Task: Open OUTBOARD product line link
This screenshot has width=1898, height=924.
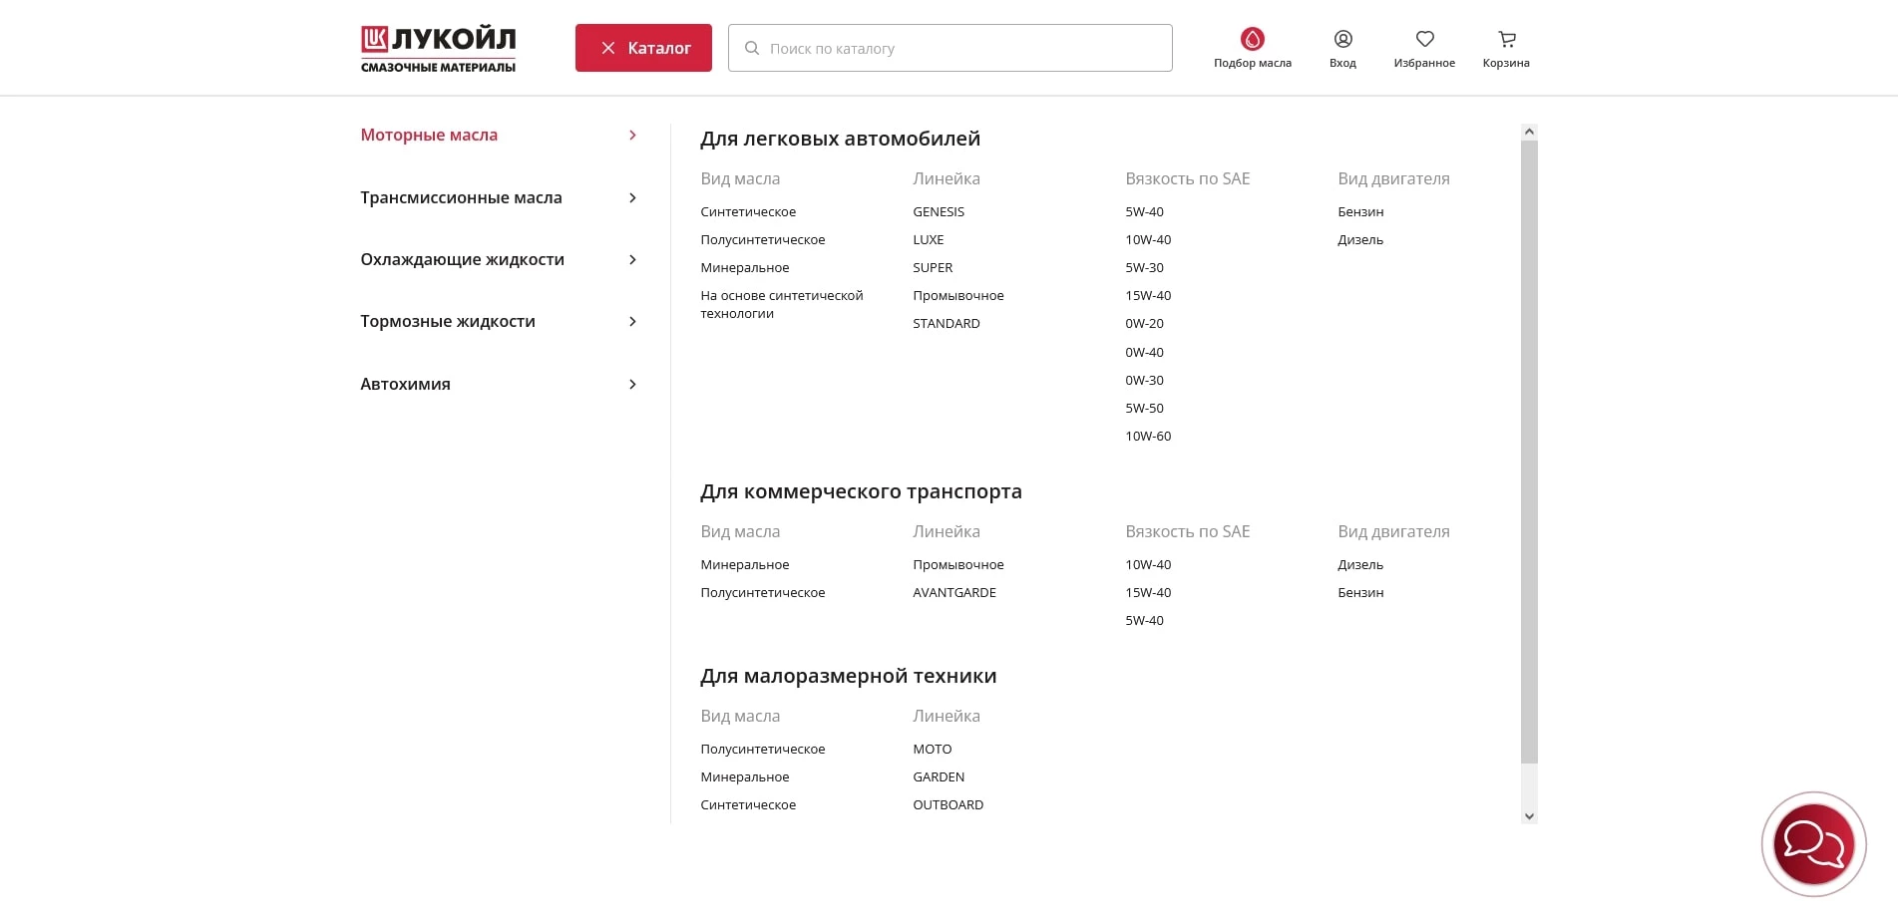Action: (x=948, y=804)
